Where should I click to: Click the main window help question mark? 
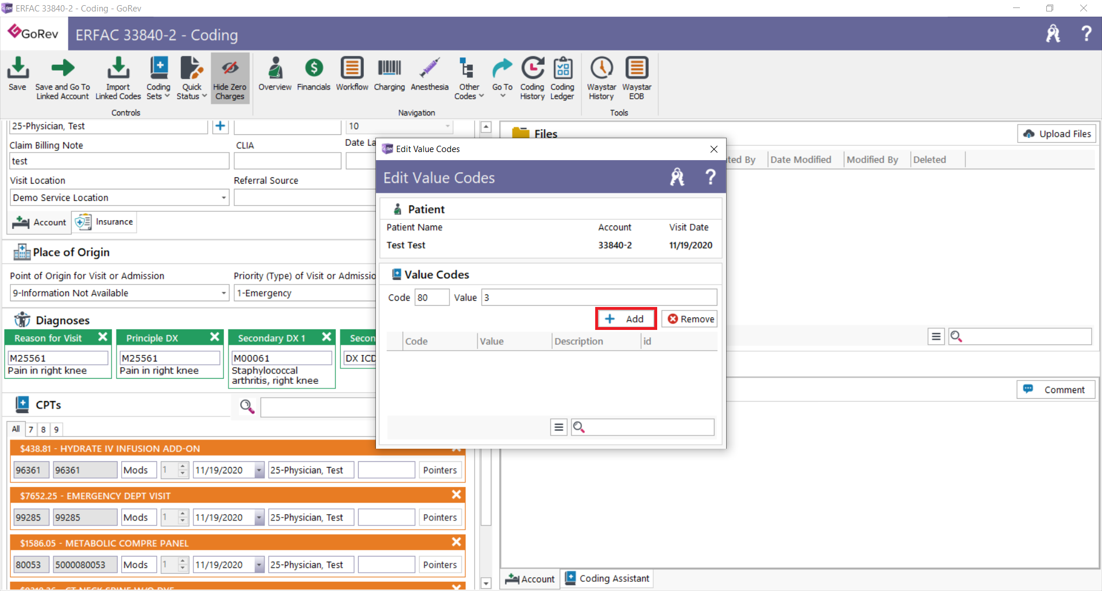(x=1086, y=33)
